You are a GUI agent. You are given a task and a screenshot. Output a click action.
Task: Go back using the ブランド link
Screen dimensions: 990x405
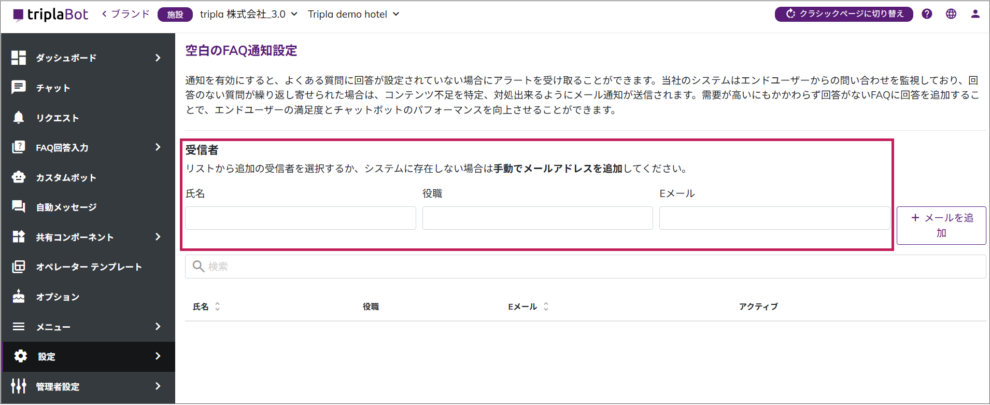click(126, 14)
